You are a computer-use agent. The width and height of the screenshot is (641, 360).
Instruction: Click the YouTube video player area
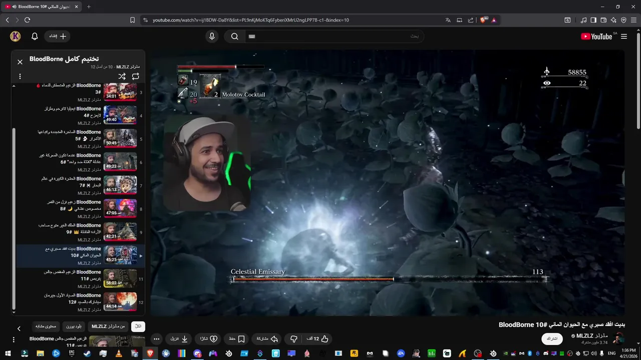pos(388,182)
